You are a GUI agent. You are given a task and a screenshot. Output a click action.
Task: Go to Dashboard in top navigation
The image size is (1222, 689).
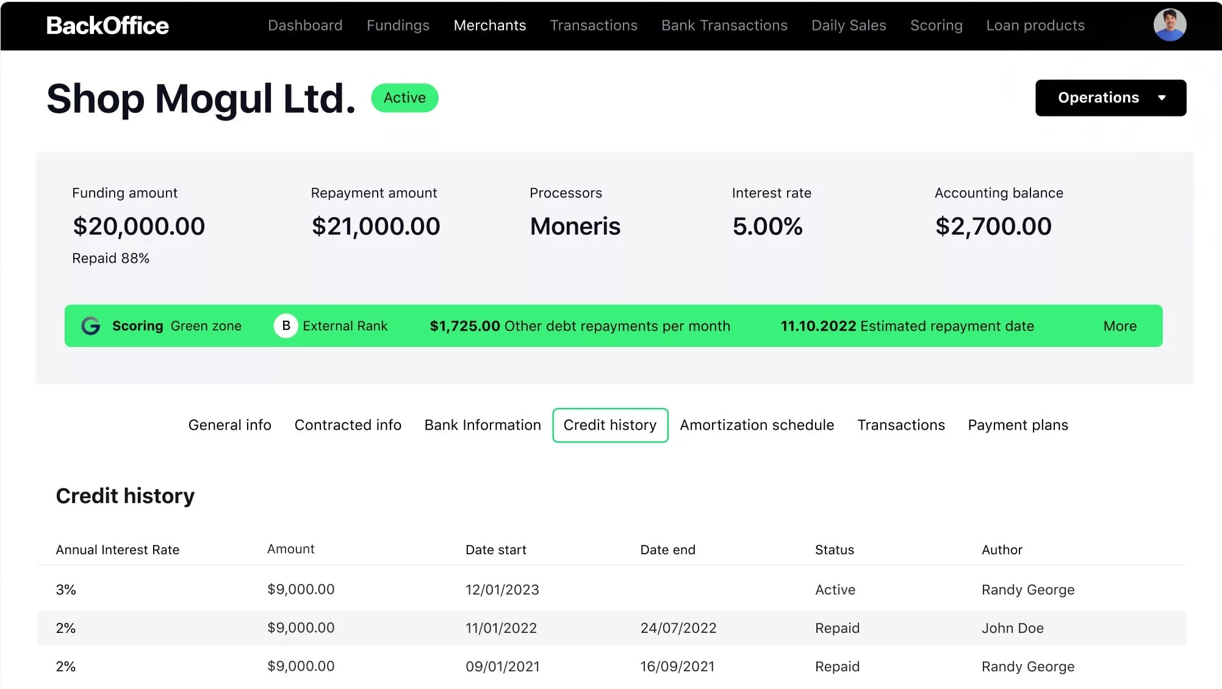305,26
